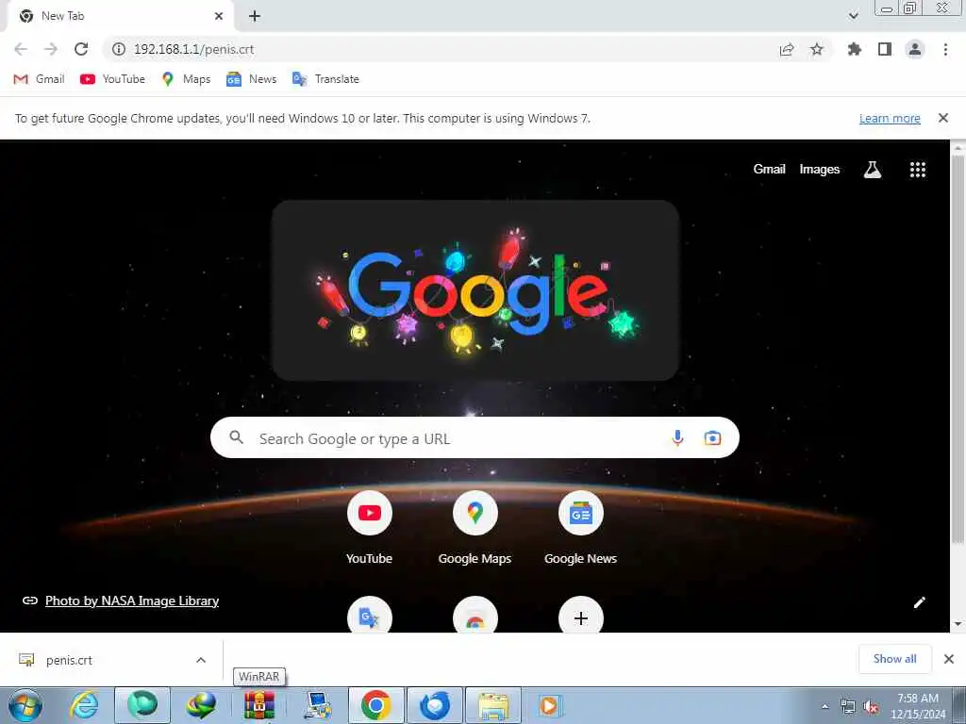Open Maps bookmark

point(186,79)
